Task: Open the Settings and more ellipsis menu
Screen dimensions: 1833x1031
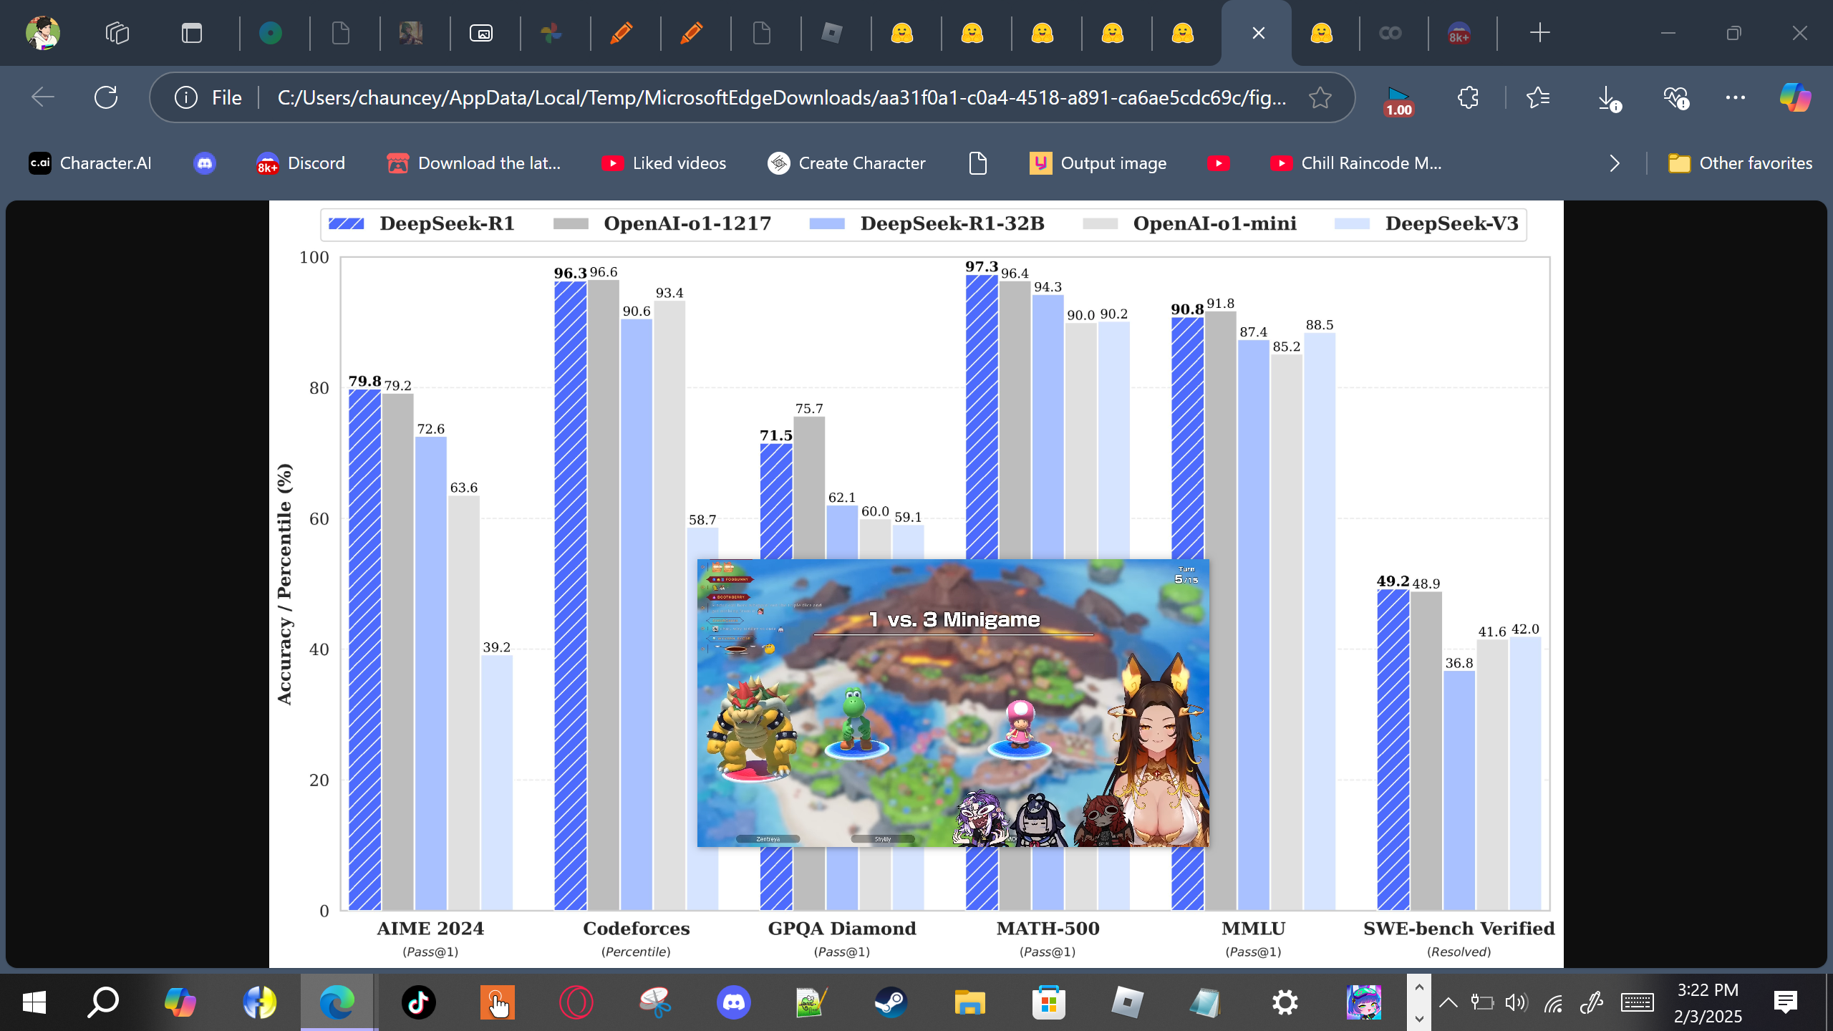Action: (1736, 97)
